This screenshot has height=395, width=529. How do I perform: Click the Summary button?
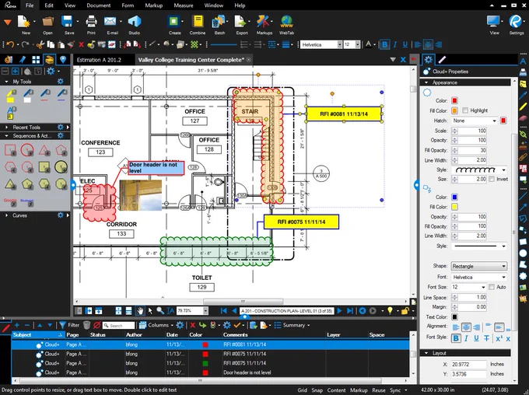coord(293,325)
